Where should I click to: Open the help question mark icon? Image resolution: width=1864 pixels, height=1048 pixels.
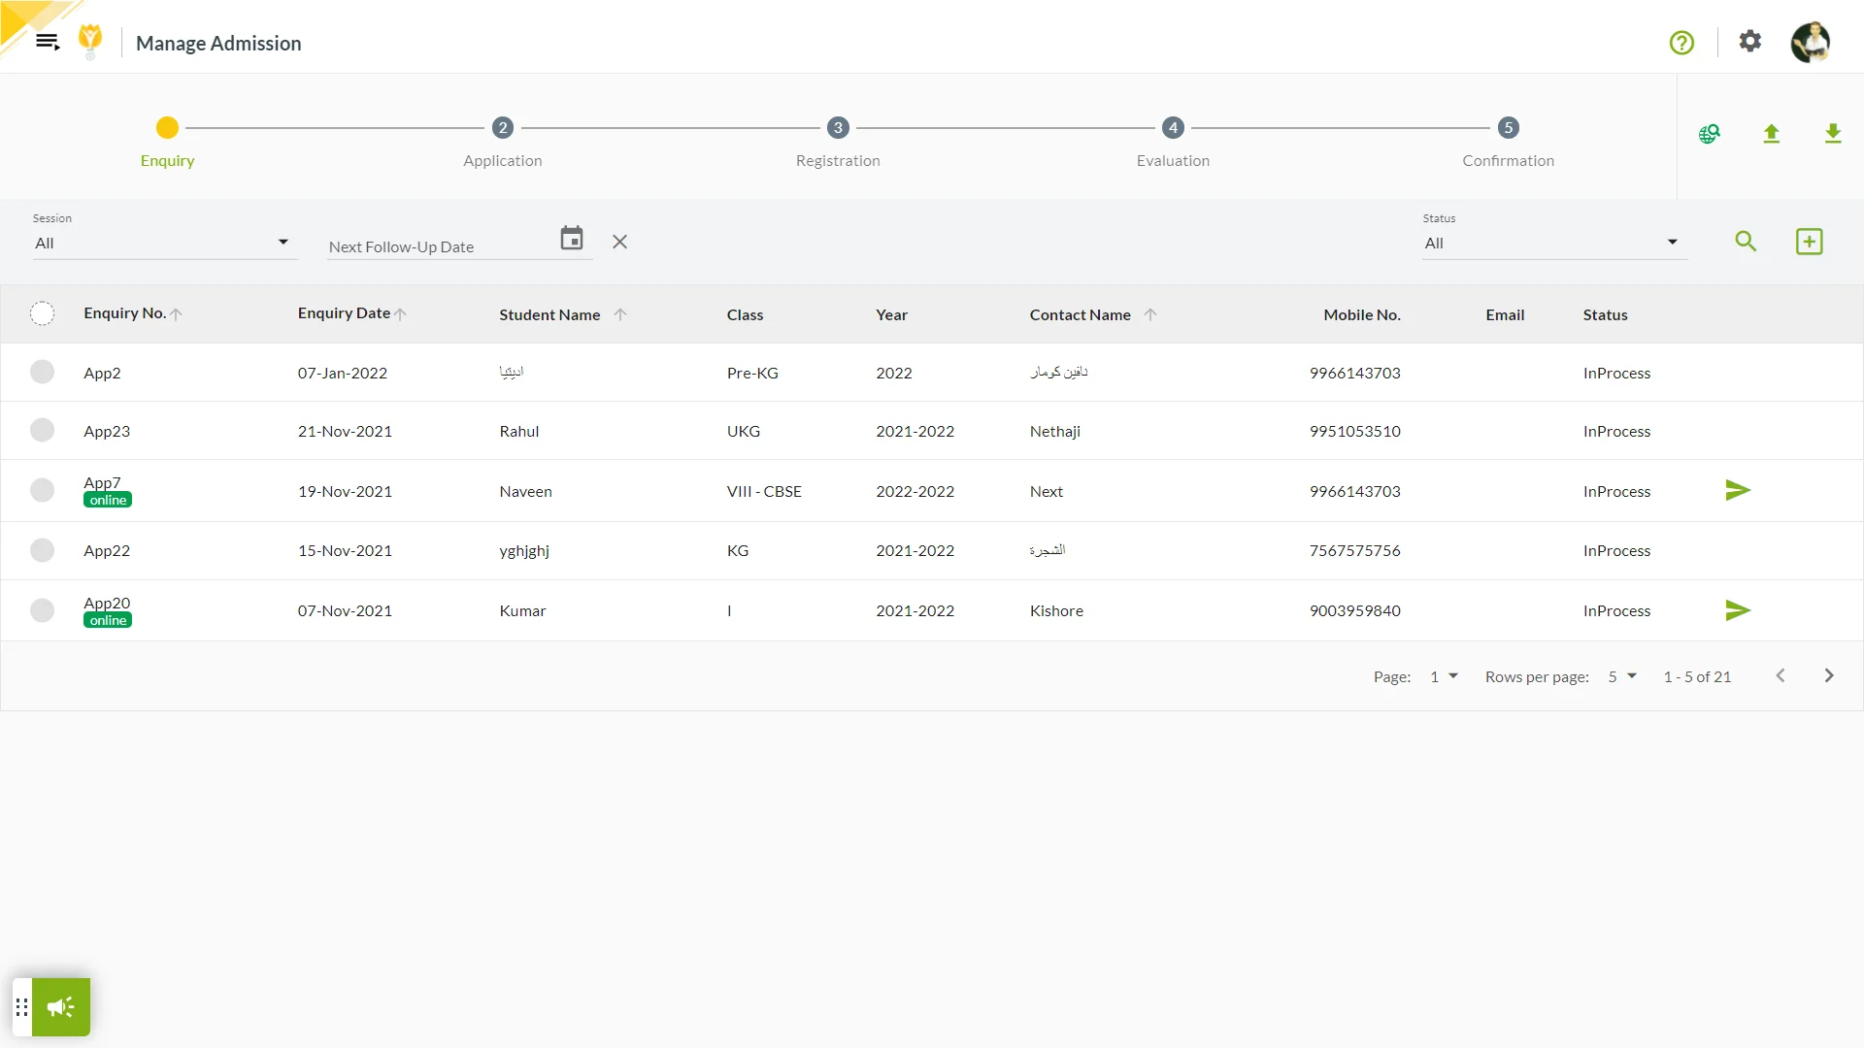click(1681, 43)
